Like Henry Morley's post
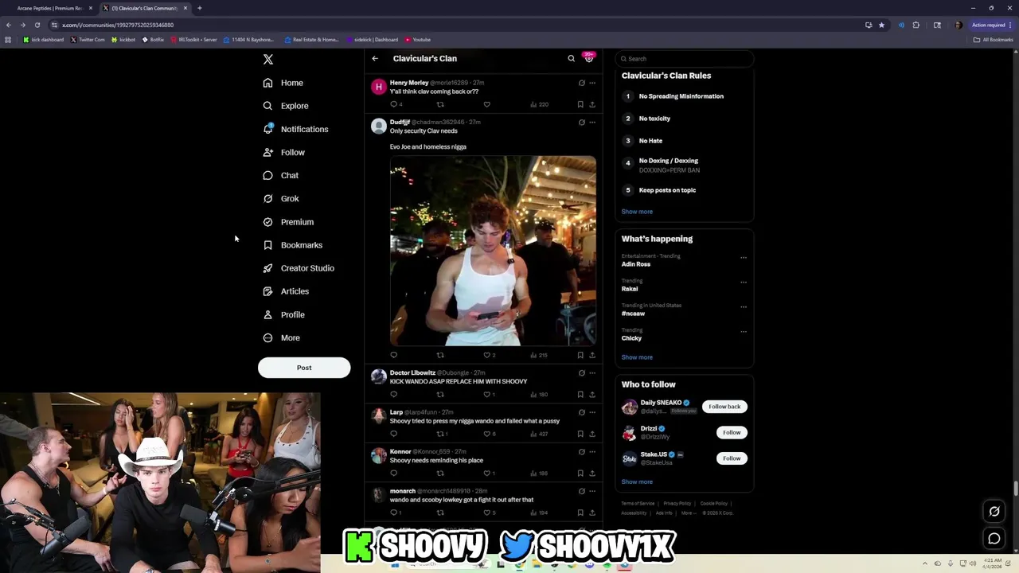The height and width of the screenshot is (573, 1019). tap(486, 104)
